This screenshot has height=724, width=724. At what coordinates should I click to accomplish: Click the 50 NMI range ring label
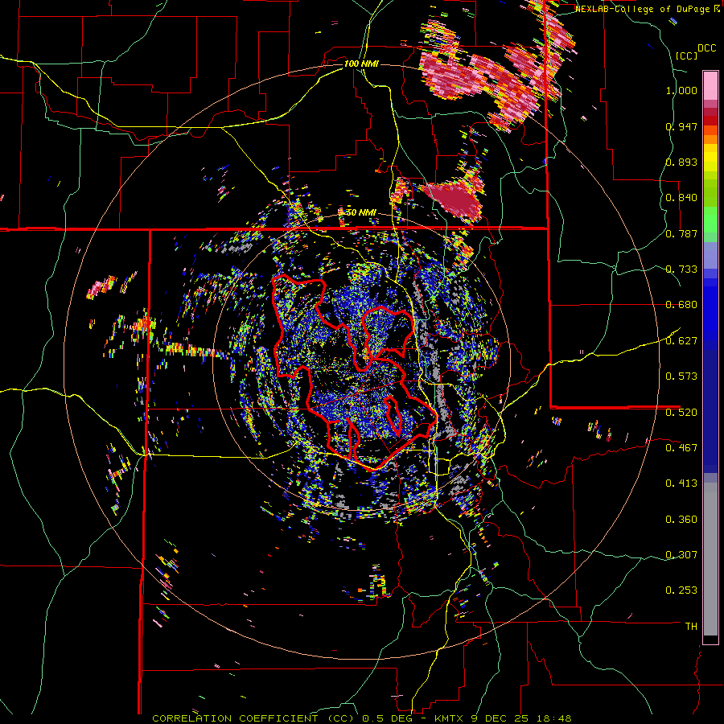coord(361,213)
